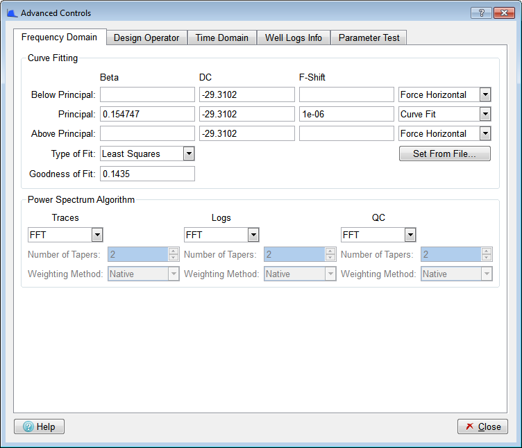The width and height of the screenshot is (522, 448).
Task: Open the Principal Curve Fit dropdown
Action: (x=445, y=114)
